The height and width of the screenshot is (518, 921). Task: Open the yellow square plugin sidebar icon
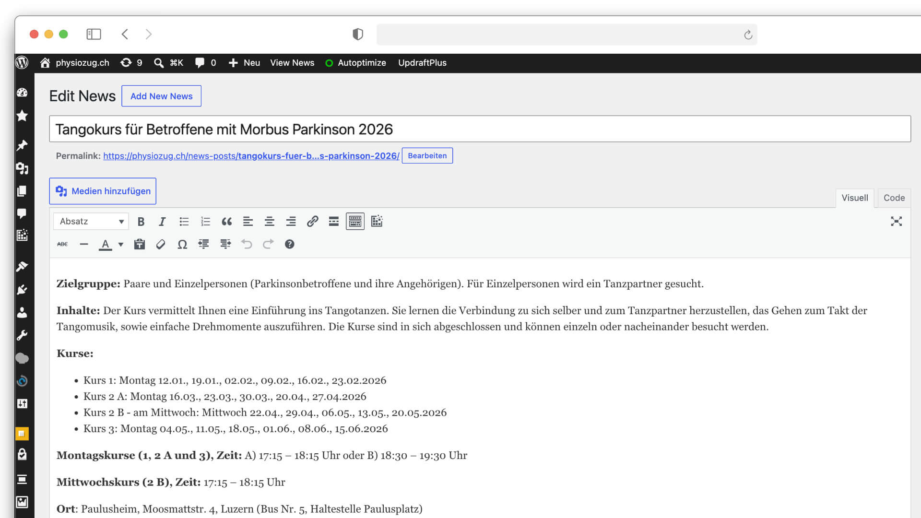[x=22, y=434]
